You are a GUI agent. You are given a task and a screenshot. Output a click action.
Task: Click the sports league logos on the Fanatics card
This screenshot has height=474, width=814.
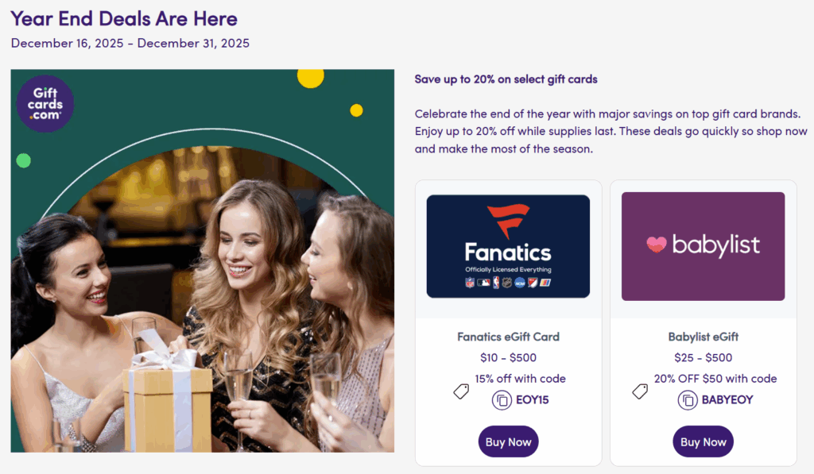coord(508,283)
